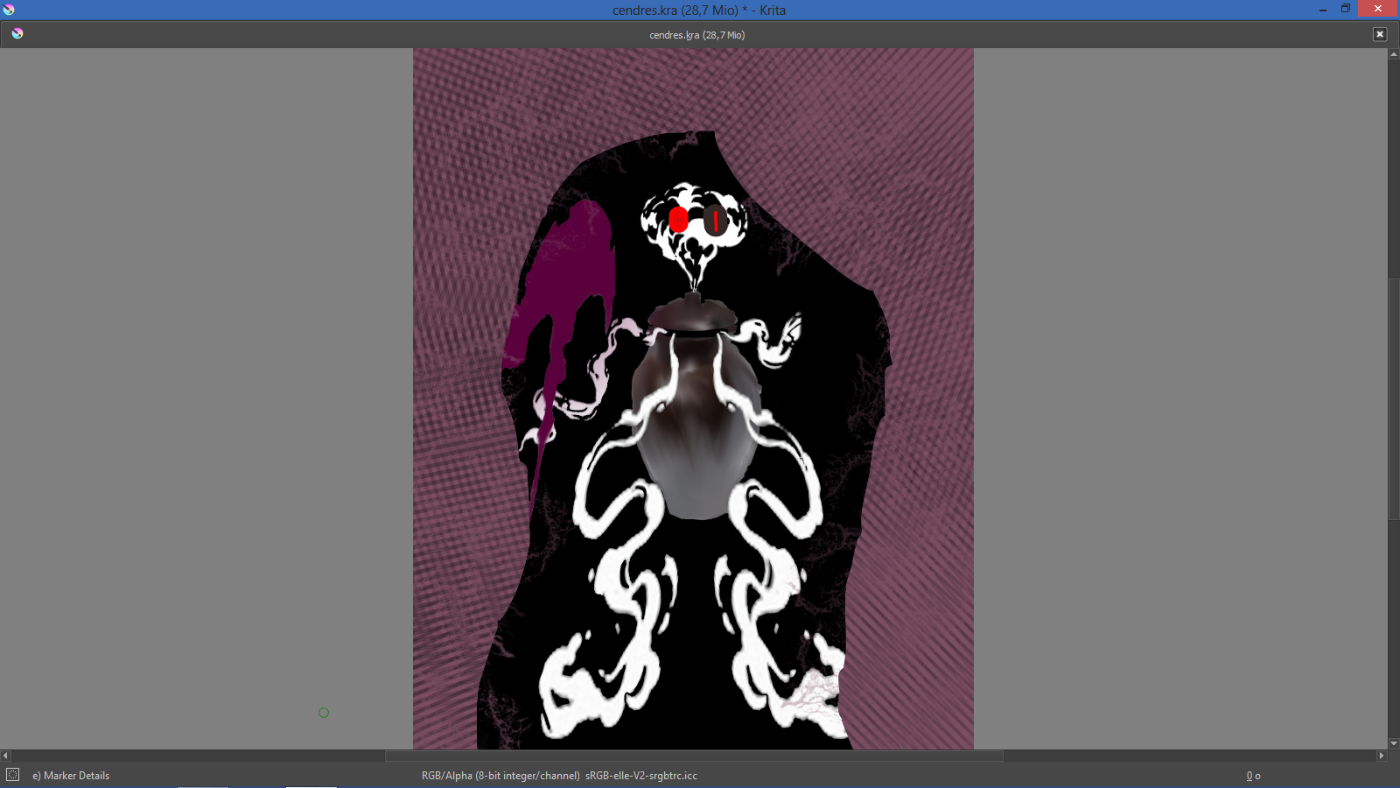The height and width of the screenshot is (788, 1400).
Task: Click the right arrow of horizontal scrollbar
Action: click(1382, 756)
